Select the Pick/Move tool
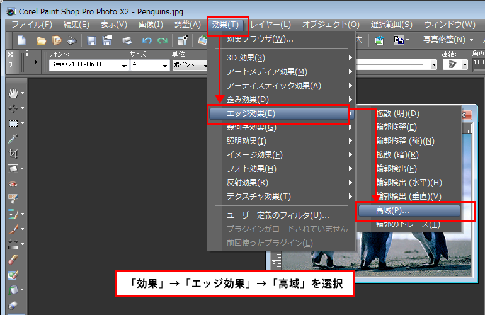Viewport: 485px width, 315px height. (x=13, y=108)
